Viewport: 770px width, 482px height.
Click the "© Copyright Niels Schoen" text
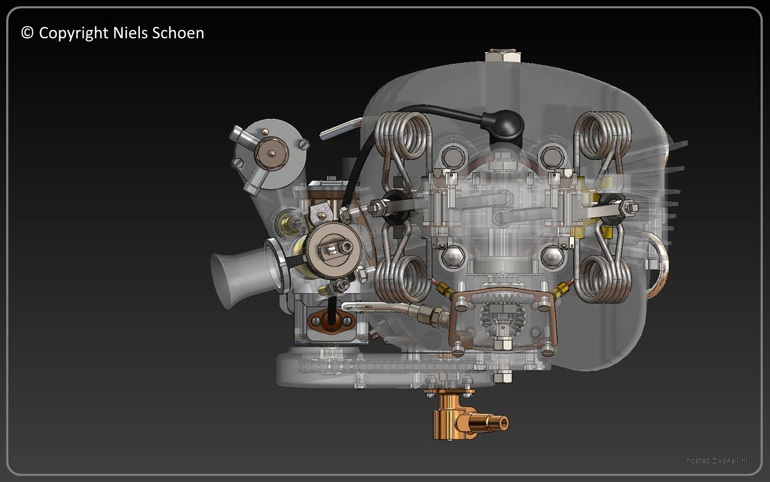(113, 33)
